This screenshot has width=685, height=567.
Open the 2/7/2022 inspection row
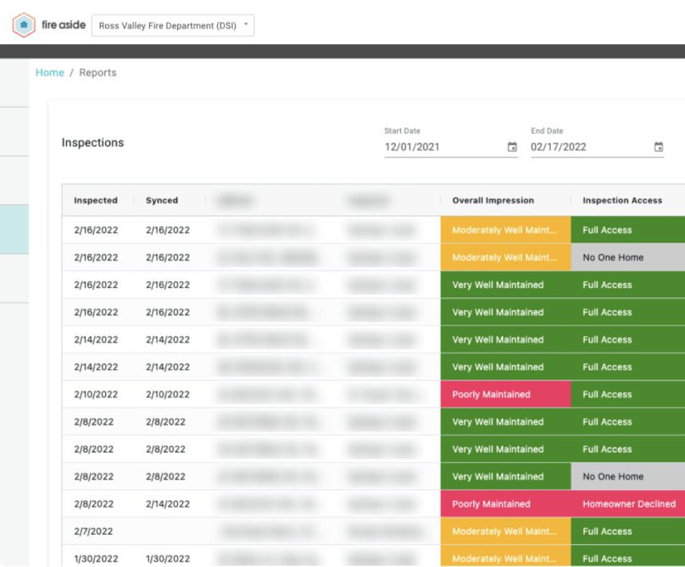click(x=374, y=531)
